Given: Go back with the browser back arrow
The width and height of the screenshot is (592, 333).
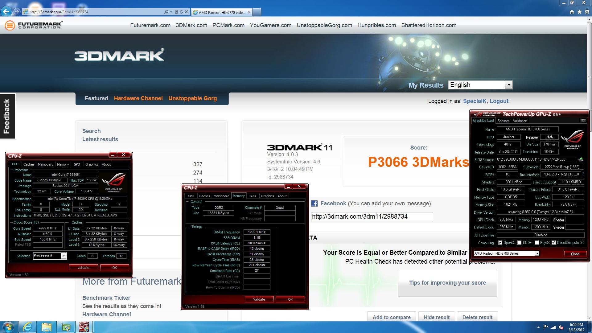Looking at the screenshot, I should pos(6,12).
